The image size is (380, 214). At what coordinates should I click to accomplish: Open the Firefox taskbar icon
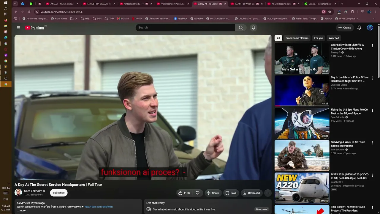[6, 20]
